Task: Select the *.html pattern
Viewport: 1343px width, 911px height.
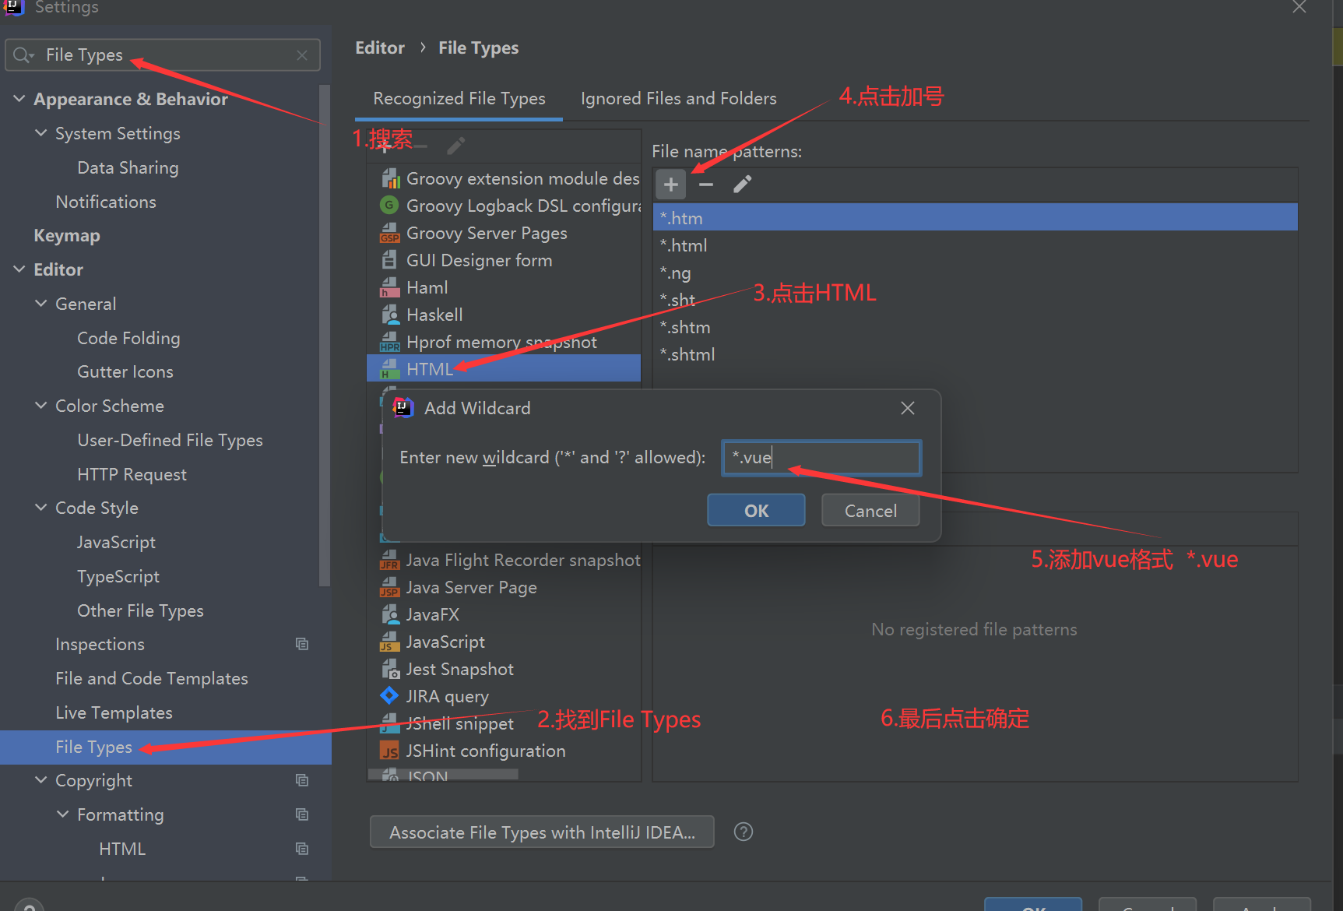Action: [x=975, y=245]
